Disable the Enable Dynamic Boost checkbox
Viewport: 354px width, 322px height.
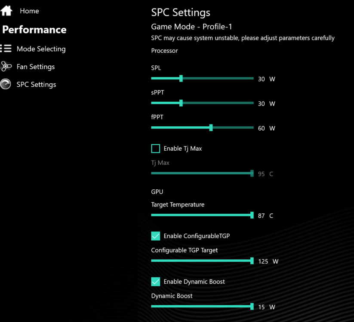click(156, 282)
